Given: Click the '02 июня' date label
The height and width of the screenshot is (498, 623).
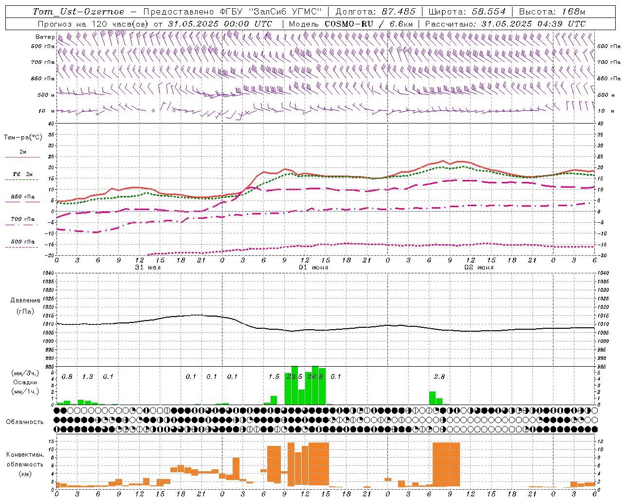Looking at the screenshot, I should coord(479,267).
